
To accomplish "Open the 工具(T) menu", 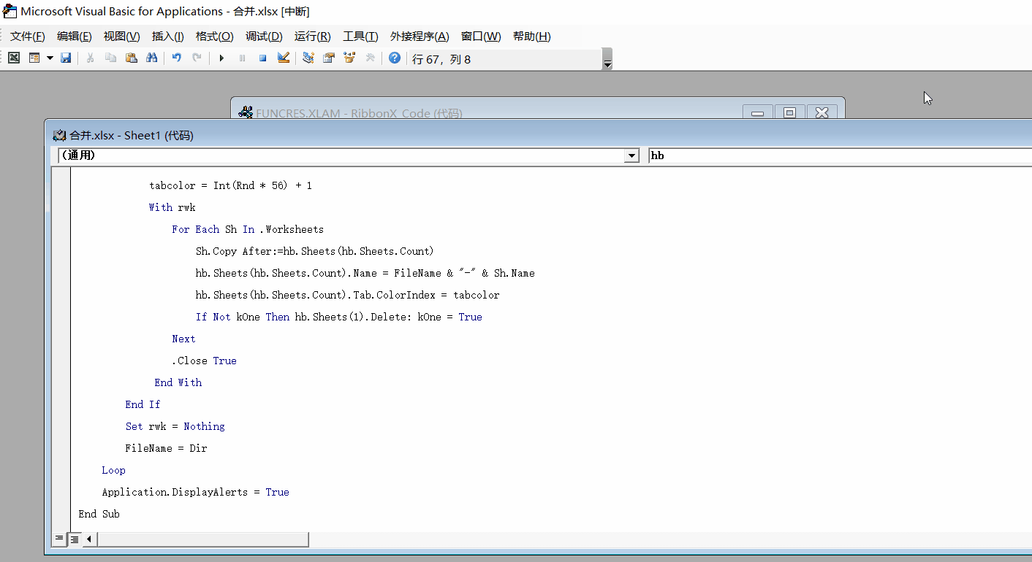I will [361, 36].
